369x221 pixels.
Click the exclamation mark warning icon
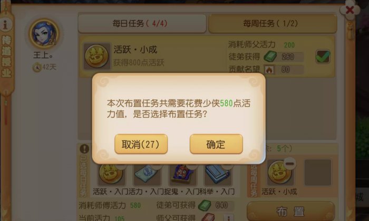click(x=84, y=149)
